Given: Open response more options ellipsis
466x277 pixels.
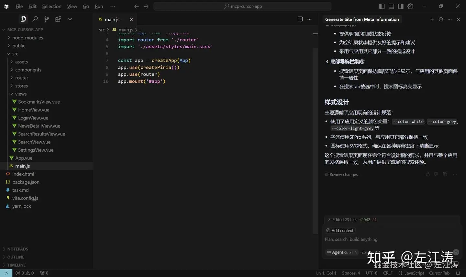Looking at the screenshot, I should click(455, 174).
